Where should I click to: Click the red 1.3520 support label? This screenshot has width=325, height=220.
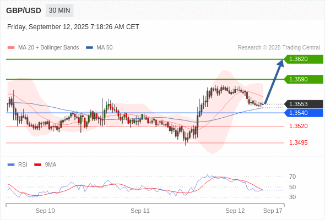pos(298,126)
